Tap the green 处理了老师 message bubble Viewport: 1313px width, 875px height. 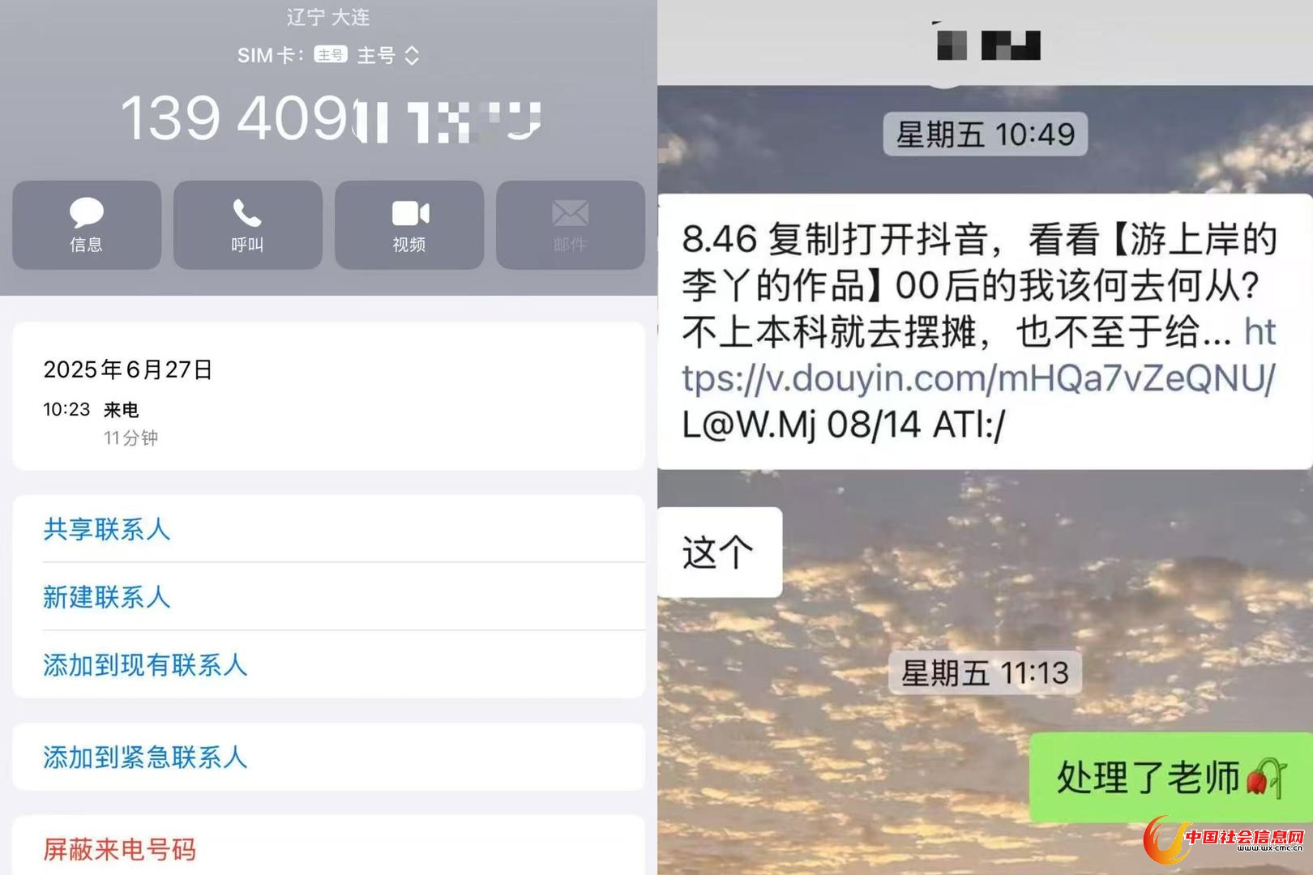tap(1170, 778)
